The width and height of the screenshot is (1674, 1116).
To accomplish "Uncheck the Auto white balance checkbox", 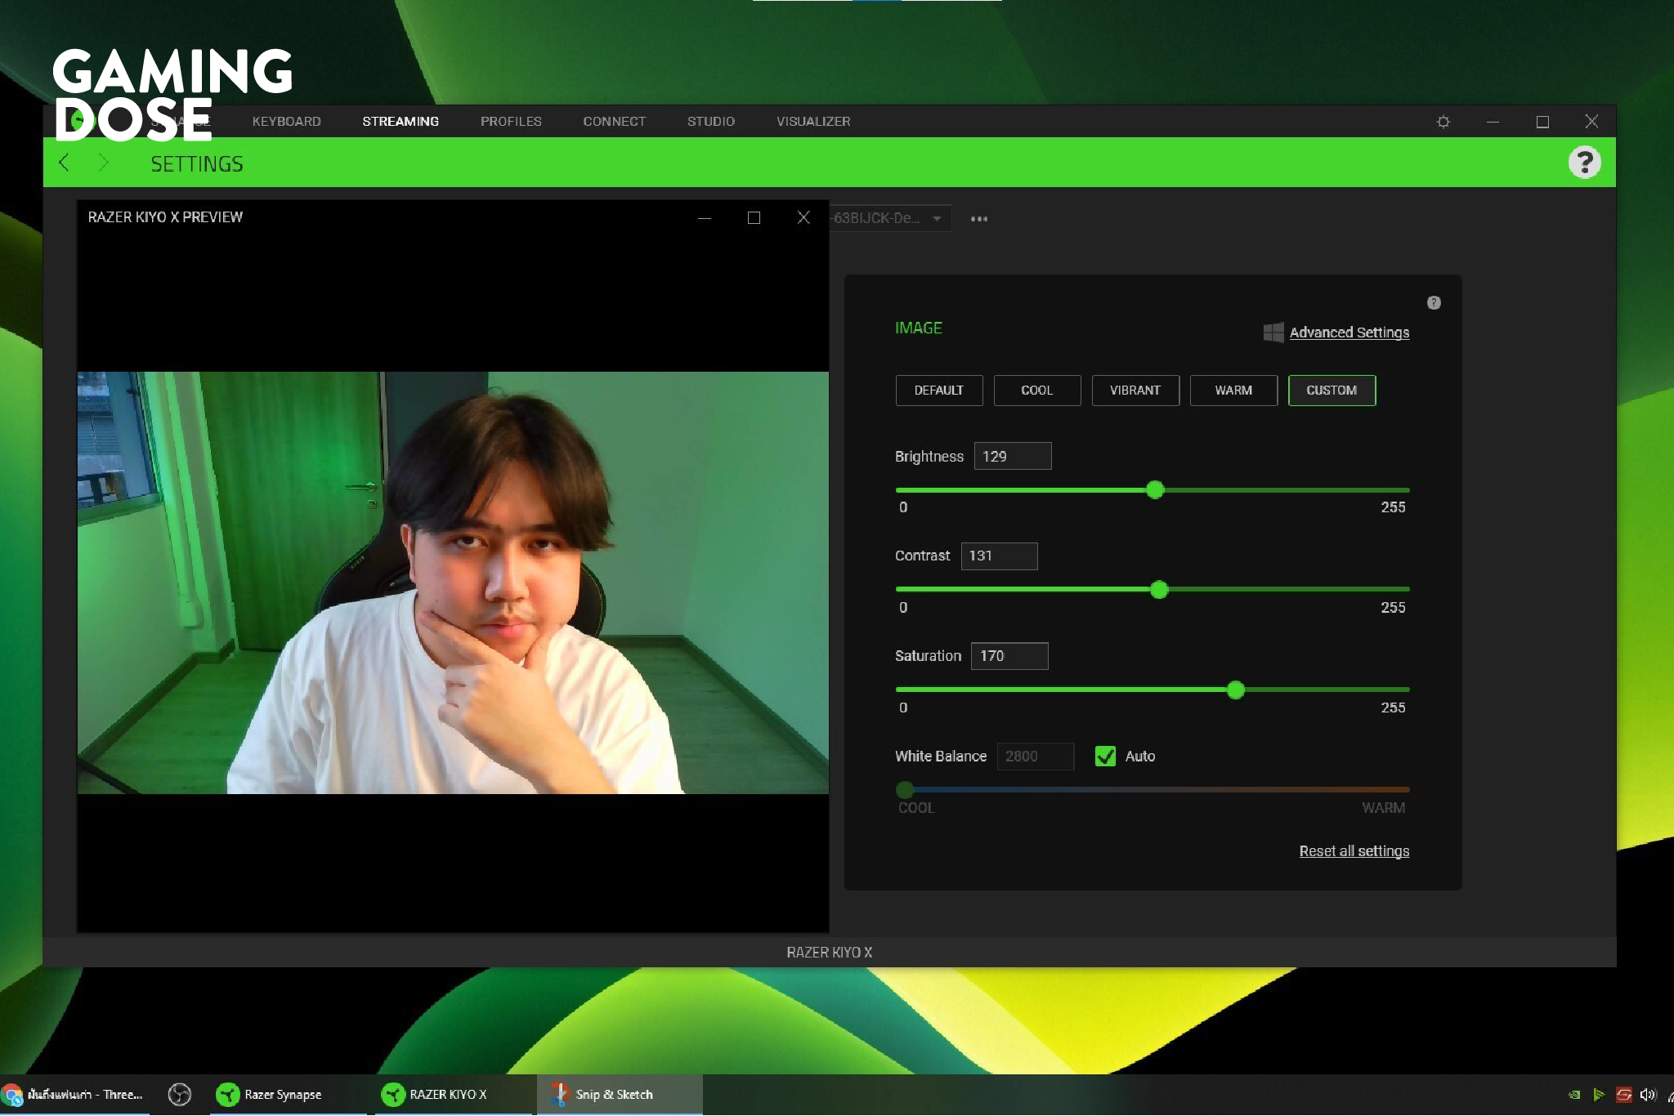I will (1105, 757).
